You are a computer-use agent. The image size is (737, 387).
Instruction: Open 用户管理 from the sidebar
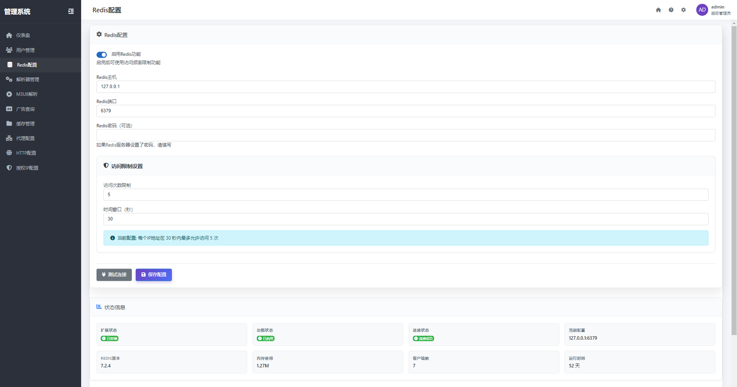coord(25,50)
